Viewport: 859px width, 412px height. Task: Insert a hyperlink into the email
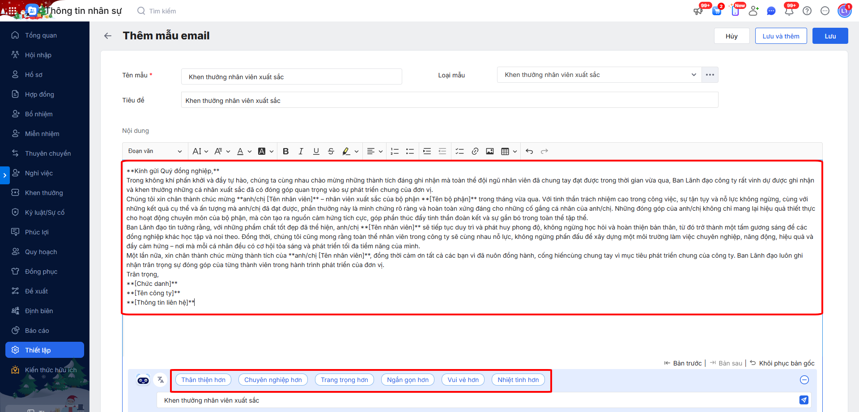coord(475,151)
